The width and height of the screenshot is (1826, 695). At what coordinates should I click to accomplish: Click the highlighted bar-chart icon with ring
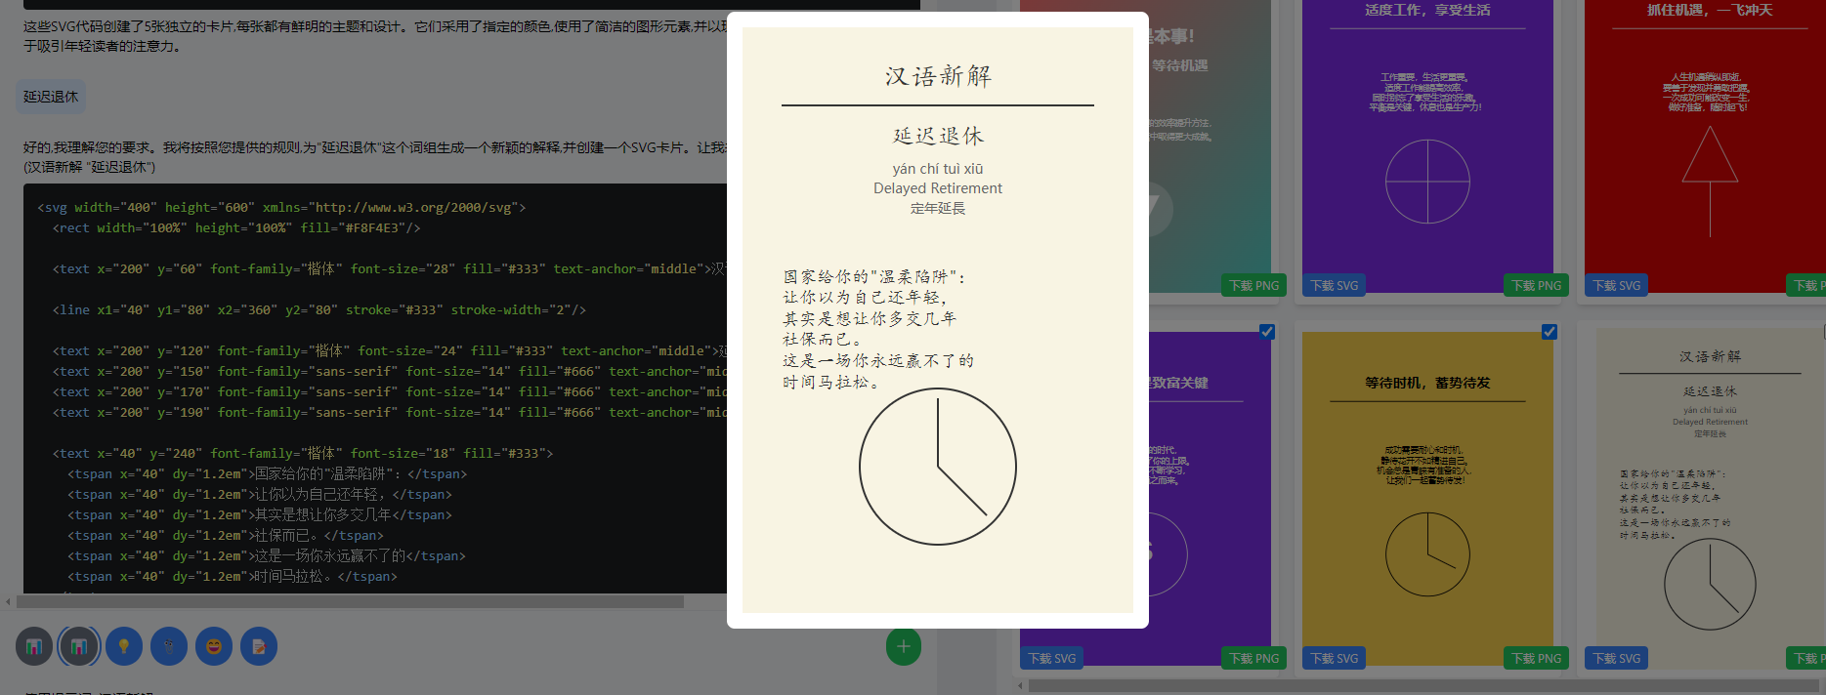coord(79,646)
